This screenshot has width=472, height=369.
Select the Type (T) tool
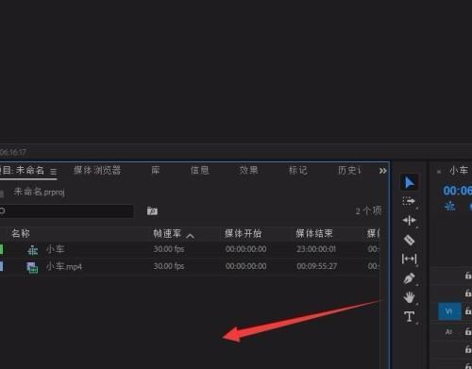point(409,316)
